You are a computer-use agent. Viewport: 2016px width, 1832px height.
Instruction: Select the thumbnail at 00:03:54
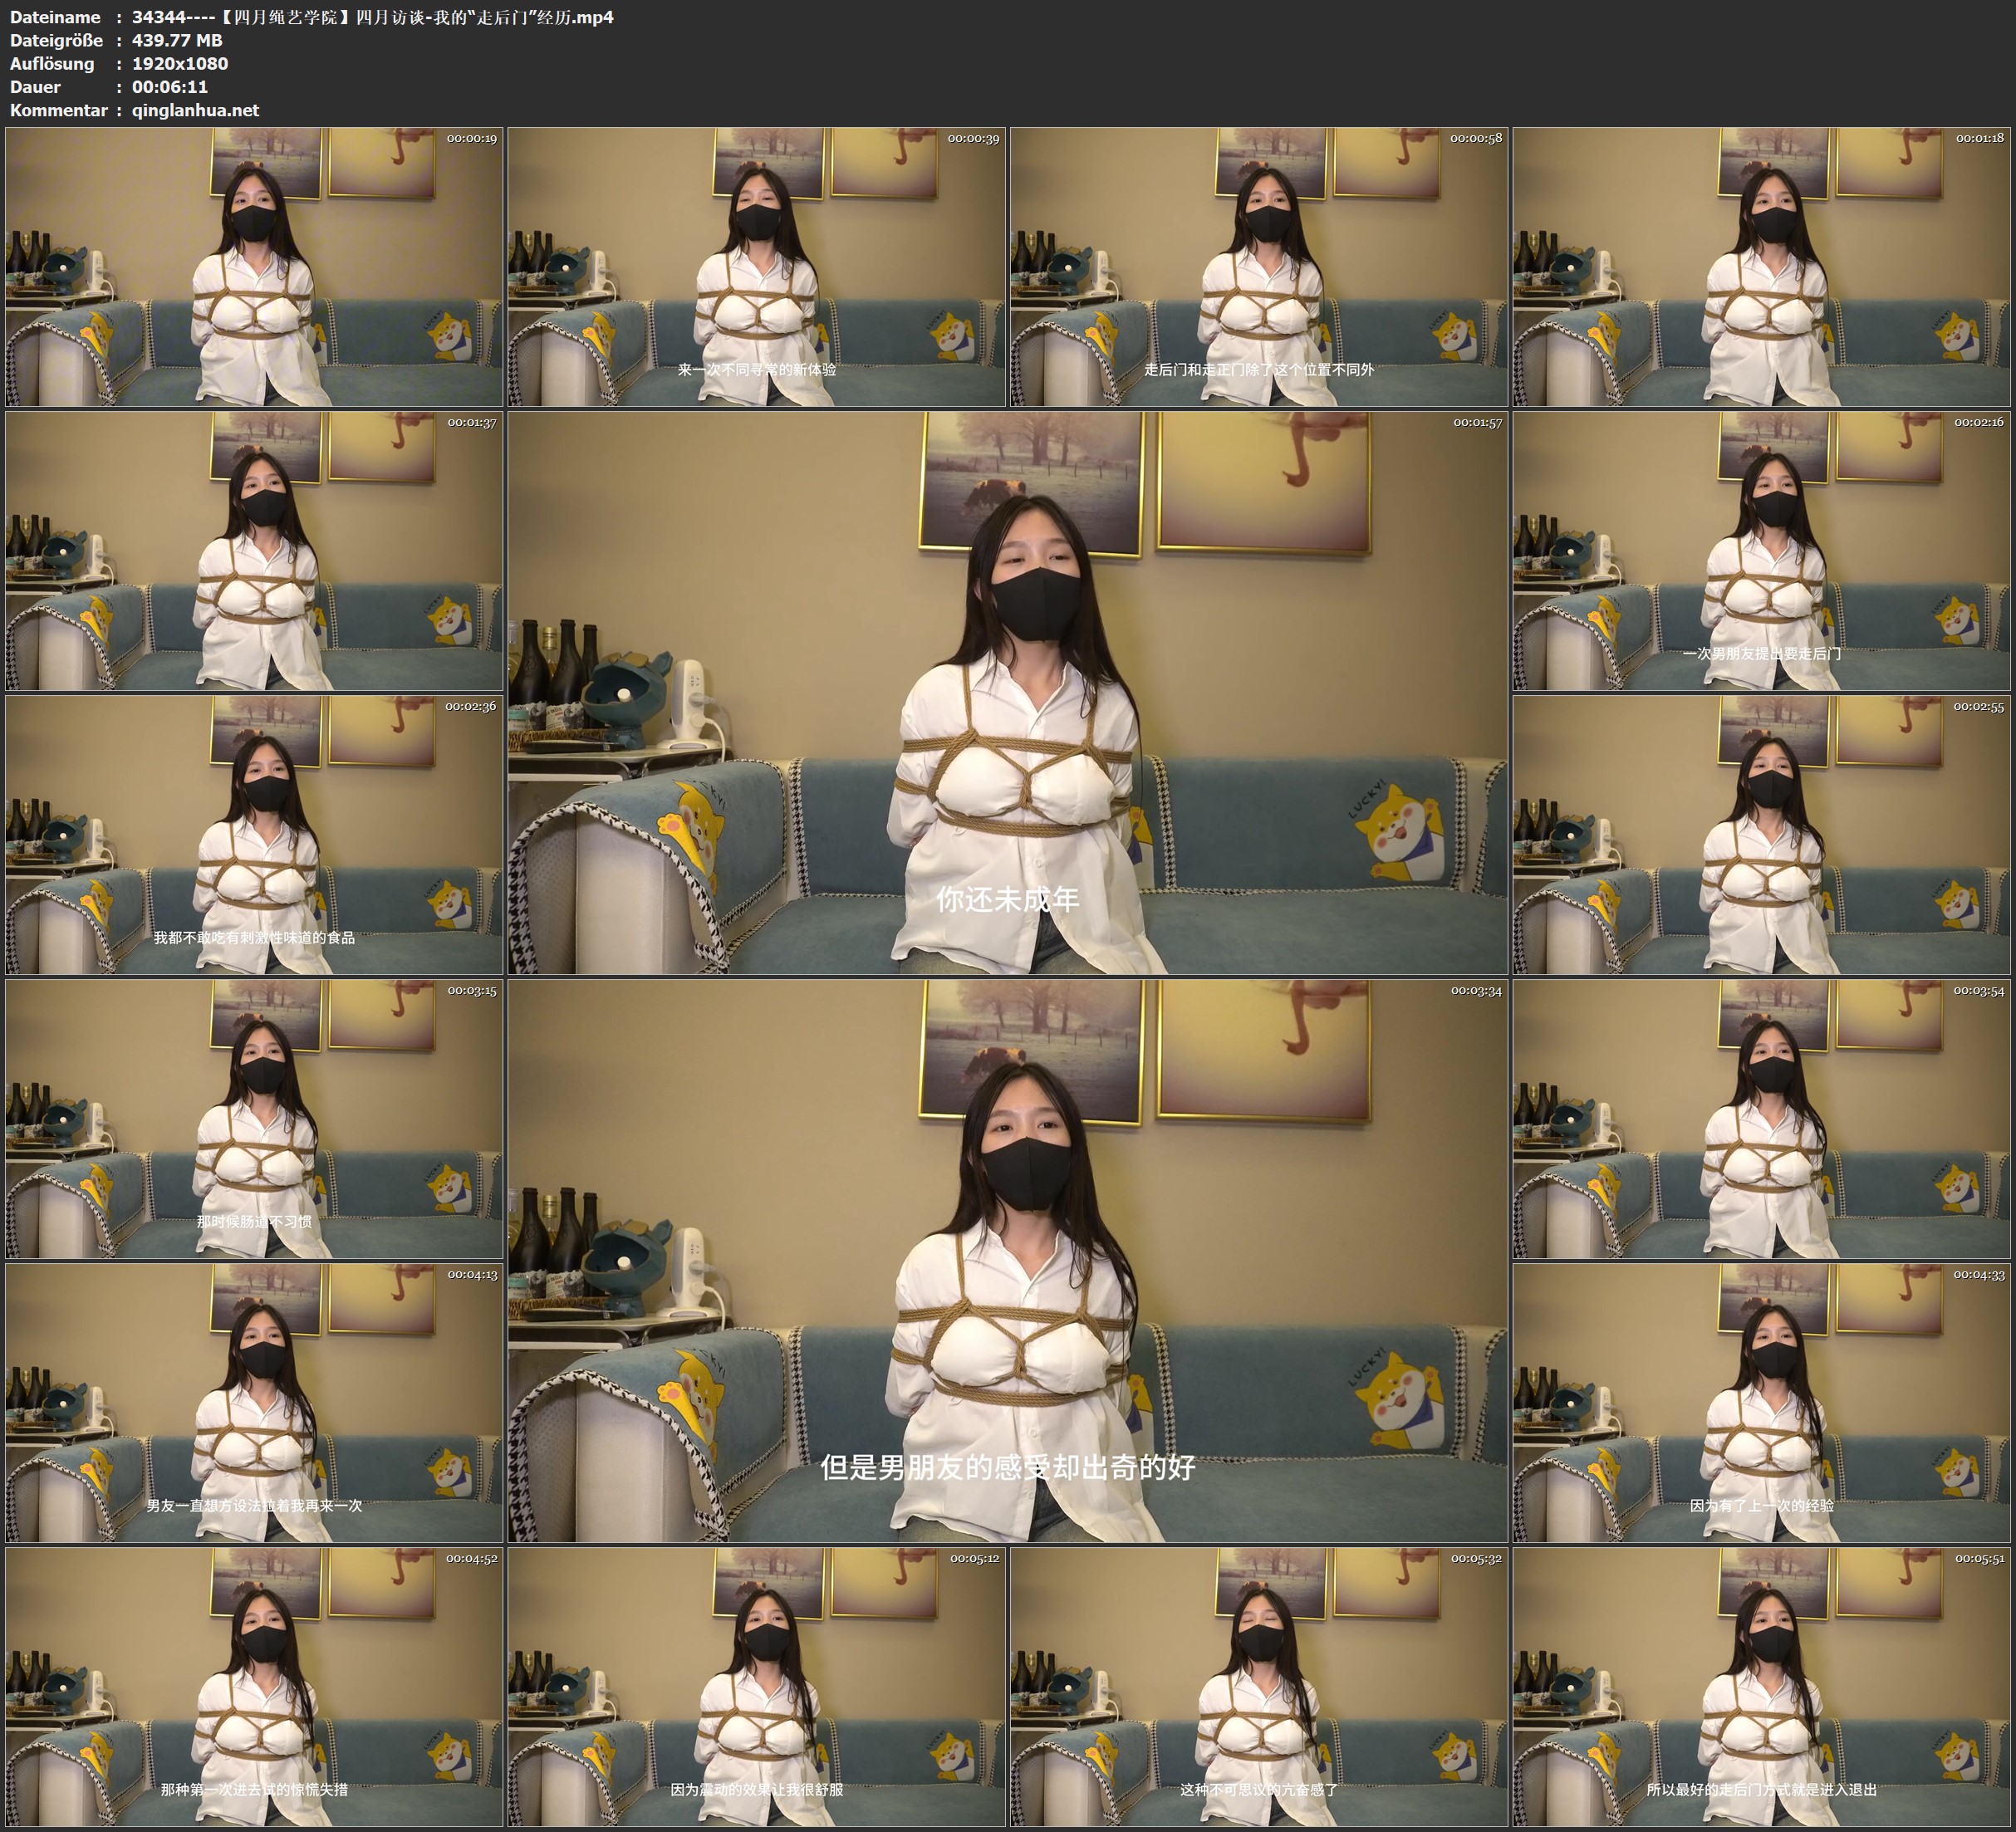click(1761, 1119)
